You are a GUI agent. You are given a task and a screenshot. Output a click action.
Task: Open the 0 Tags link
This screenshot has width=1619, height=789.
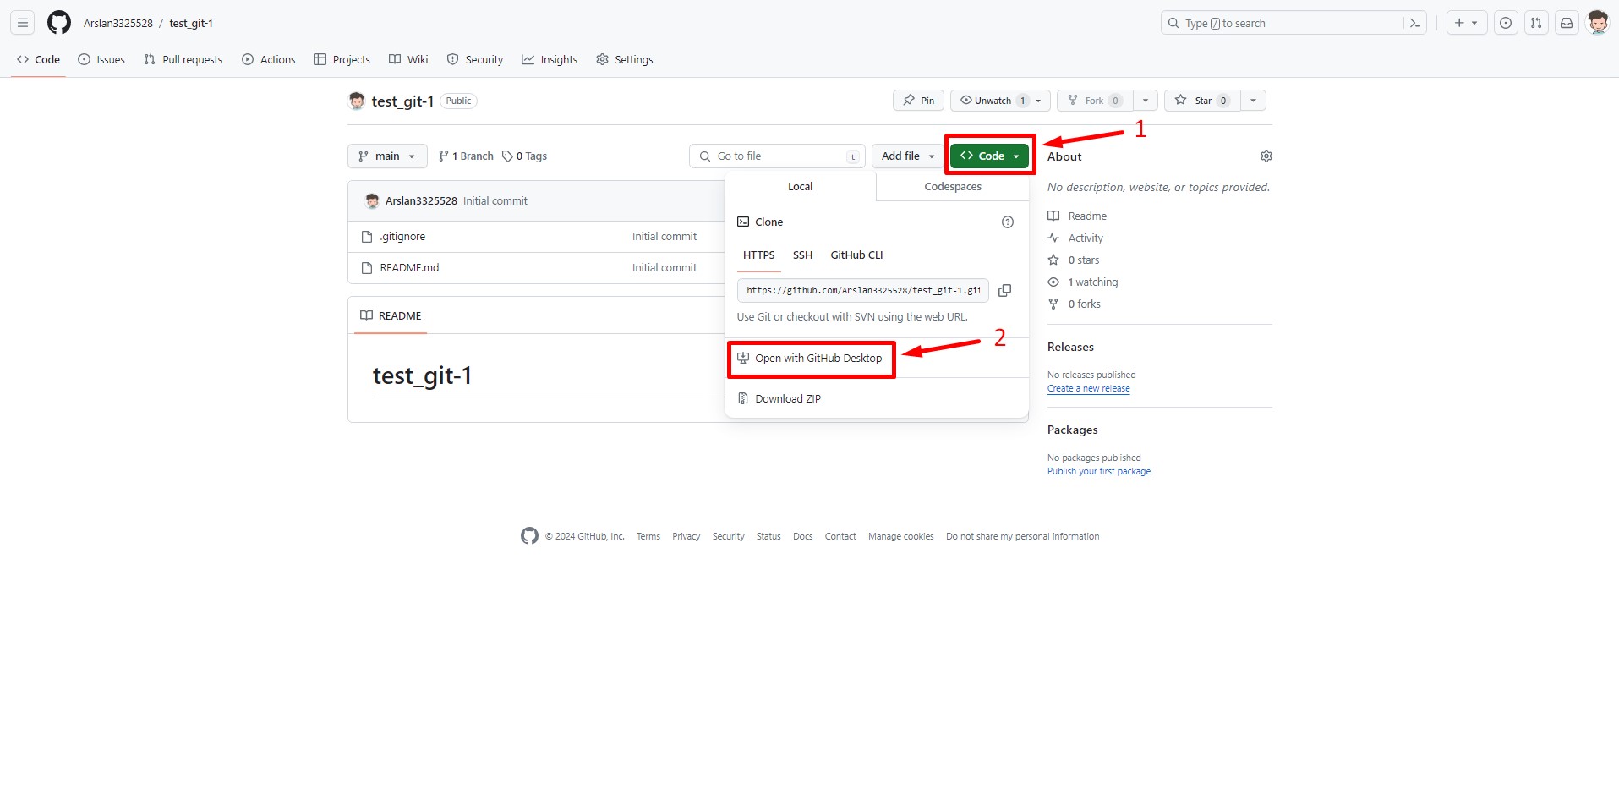[x=524, y=156]
